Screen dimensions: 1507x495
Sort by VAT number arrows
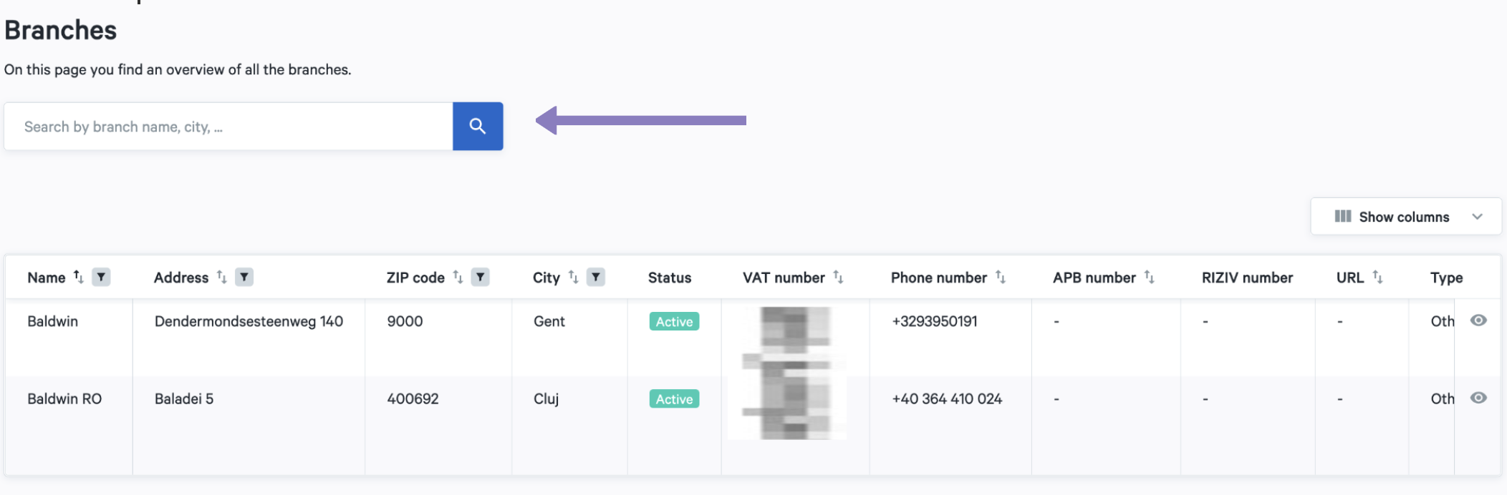click(x=839, y=278)
